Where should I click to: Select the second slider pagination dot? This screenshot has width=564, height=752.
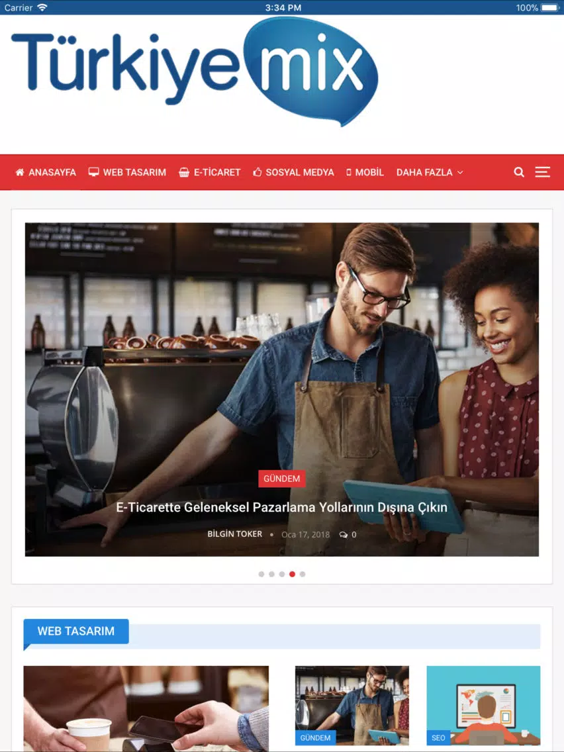coord(271,574)
